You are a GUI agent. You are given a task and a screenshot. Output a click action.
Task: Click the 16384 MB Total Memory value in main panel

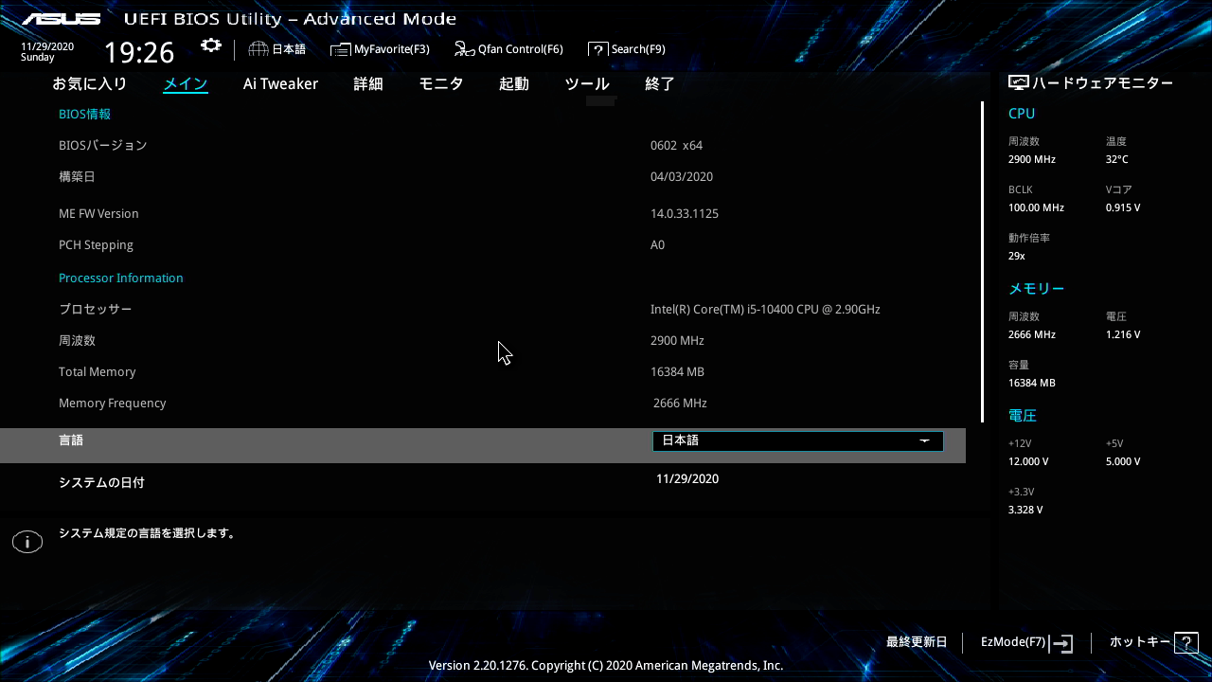[x=677, y=372]
